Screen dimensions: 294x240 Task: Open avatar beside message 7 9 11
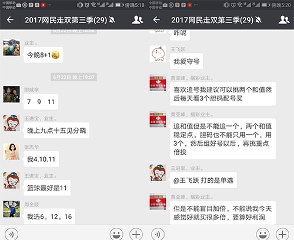(x=11, y=94)
